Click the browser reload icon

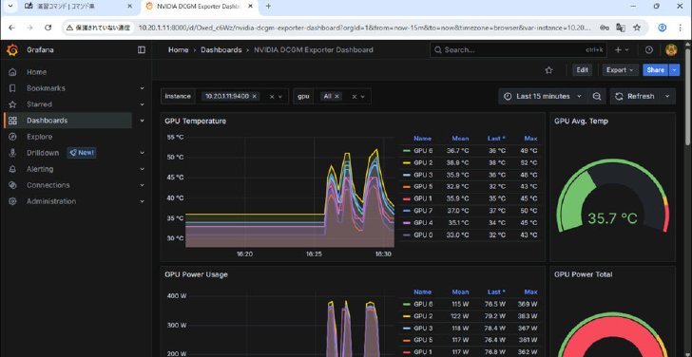(48, 28)
